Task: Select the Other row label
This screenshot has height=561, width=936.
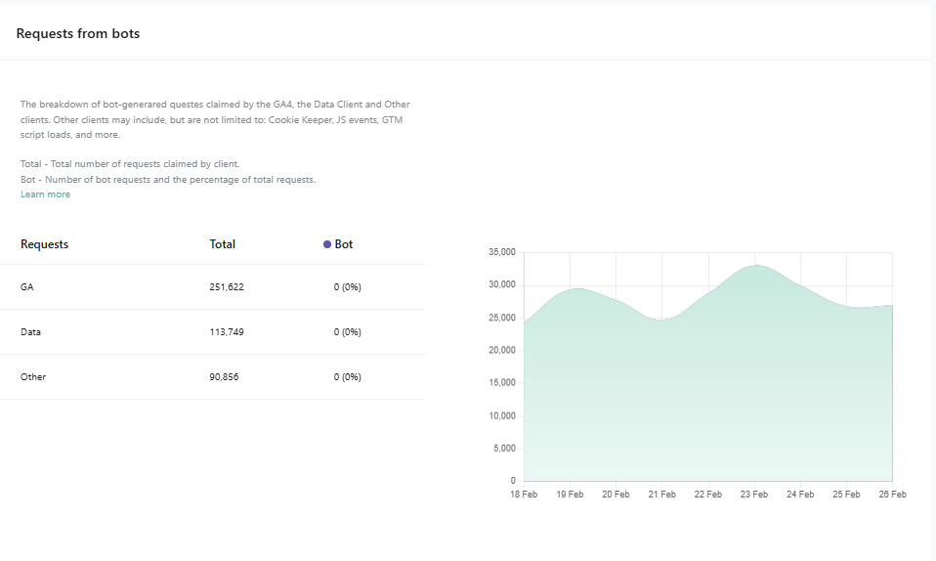Action: click(33, 377)
